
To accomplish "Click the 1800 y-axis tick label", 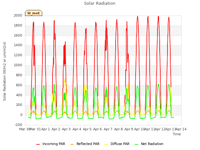I will pos(18,26).
